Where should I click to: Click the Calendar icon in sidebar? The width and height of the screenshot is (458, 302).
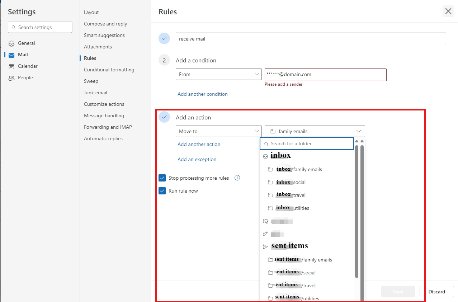pos(11,66)
